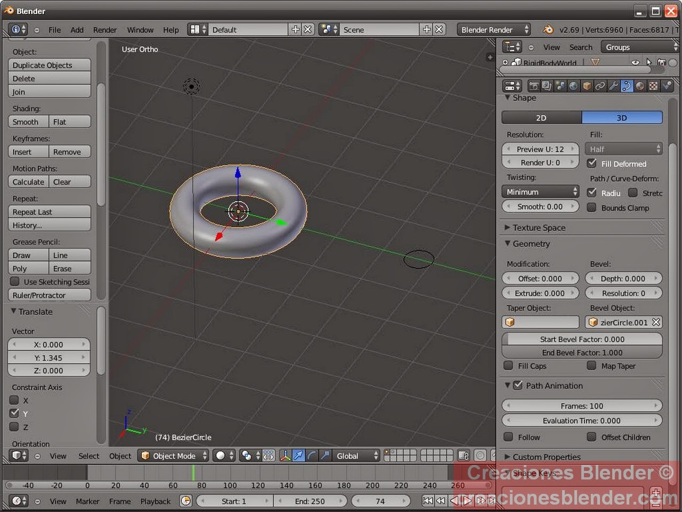Screen dimensions: 682x512
Task: Open the Render menu in the top bar
Action: 105,30
